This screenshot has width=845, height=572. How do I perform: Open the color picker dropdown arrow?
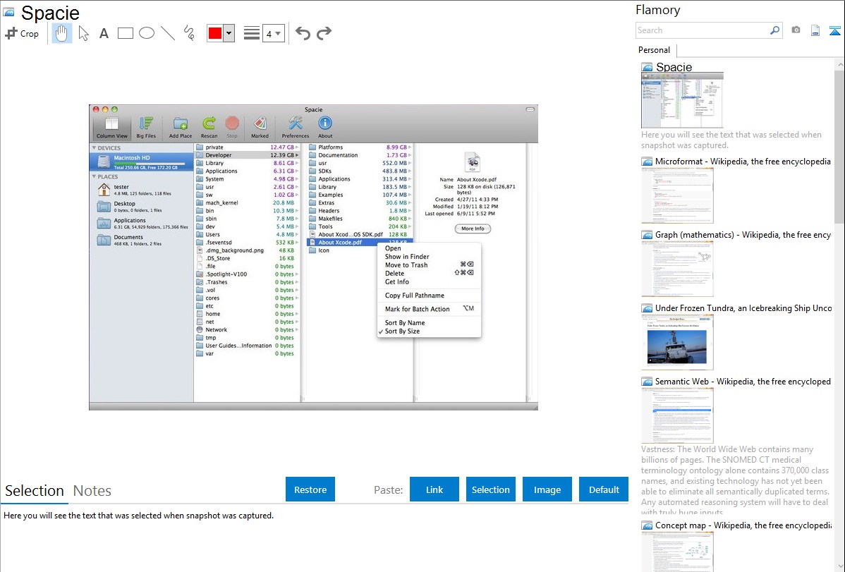pos(229,33)
